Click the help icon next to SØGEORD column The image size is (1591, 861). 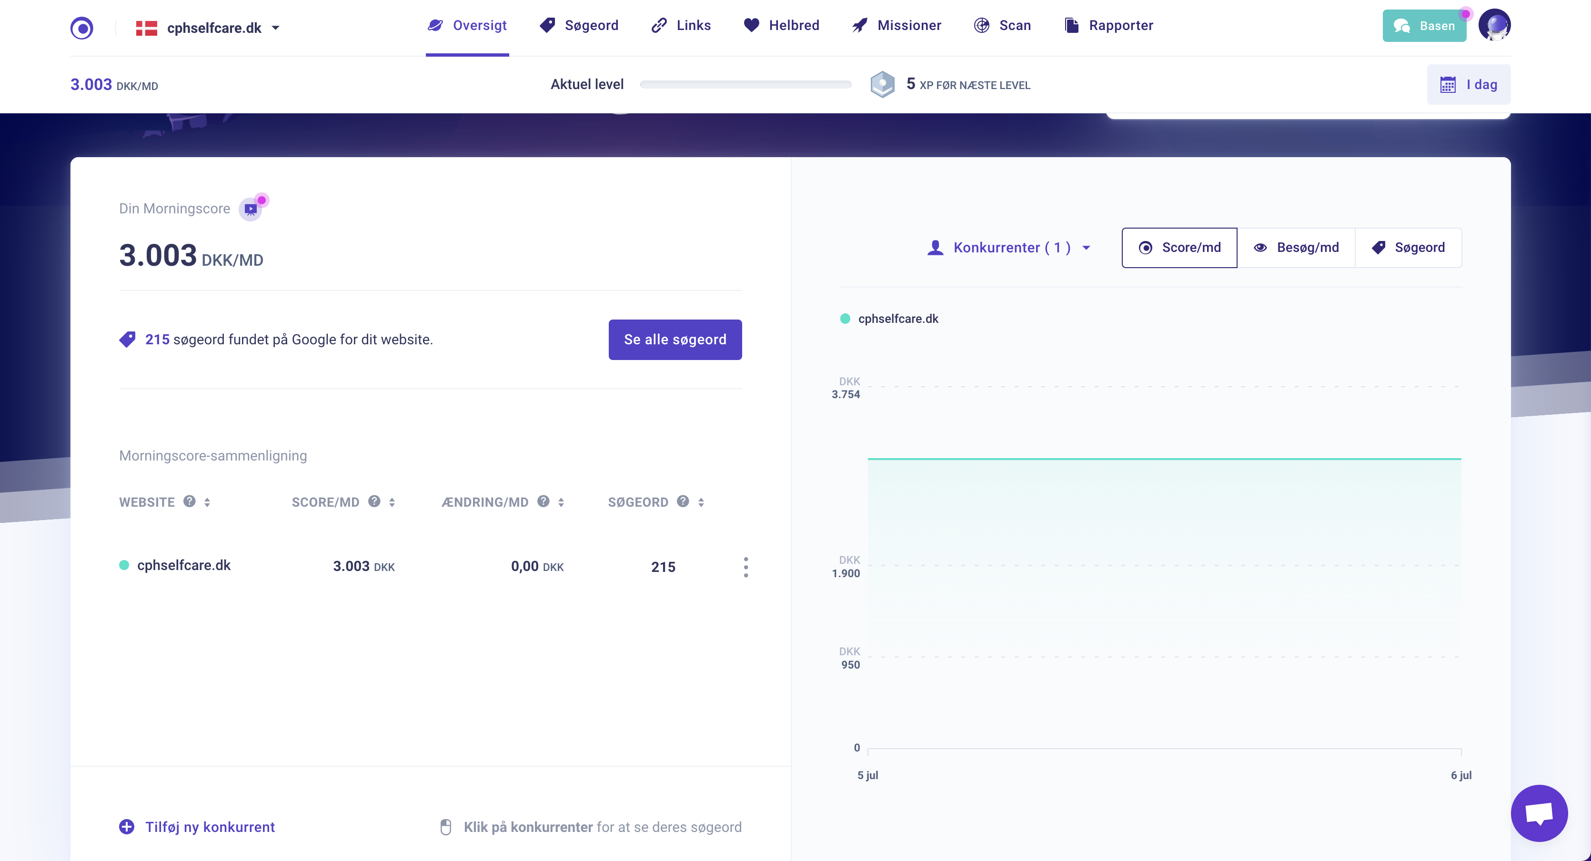click(683, 501)
